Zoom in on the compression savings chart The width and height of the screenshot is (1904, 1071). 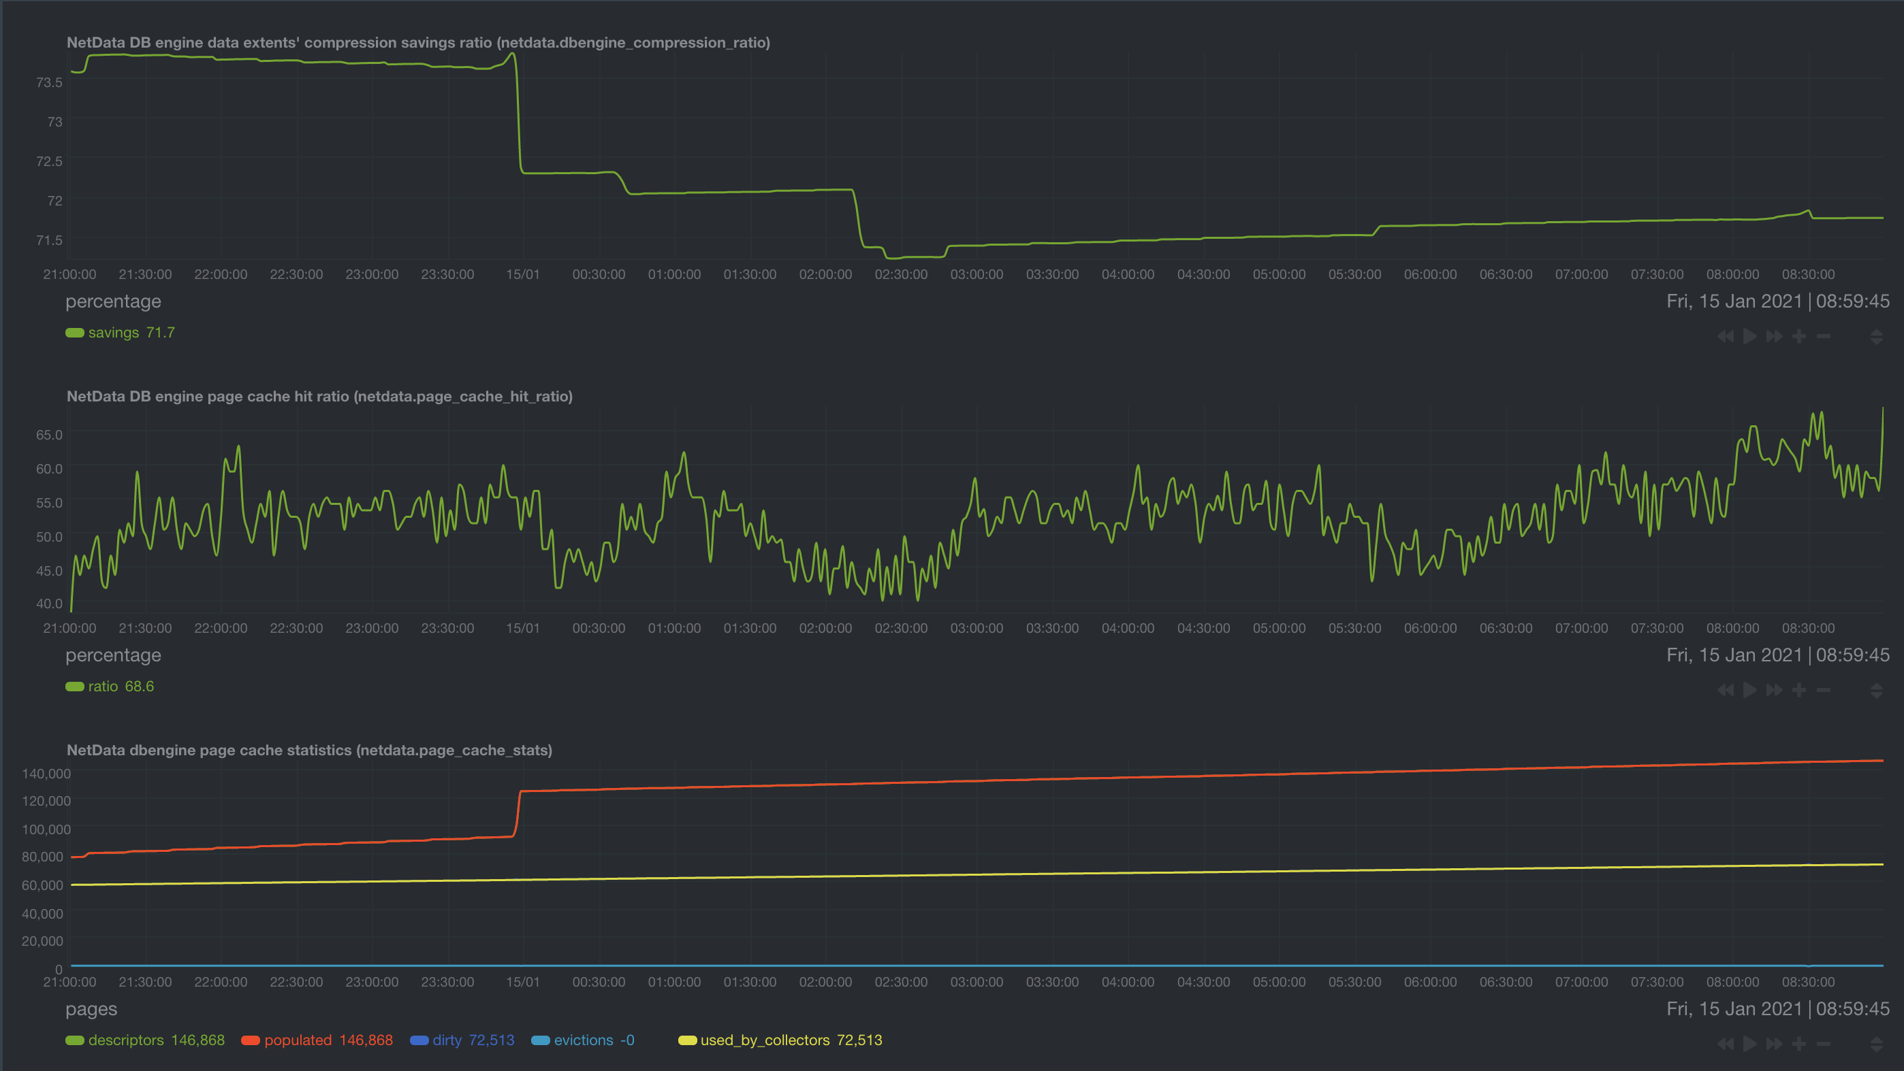click(1799, 336)
